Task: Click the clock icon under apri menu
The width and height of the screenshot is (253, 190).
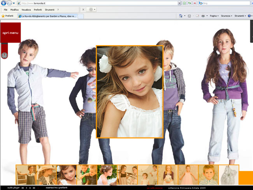Action: click(x=4, y=55)
